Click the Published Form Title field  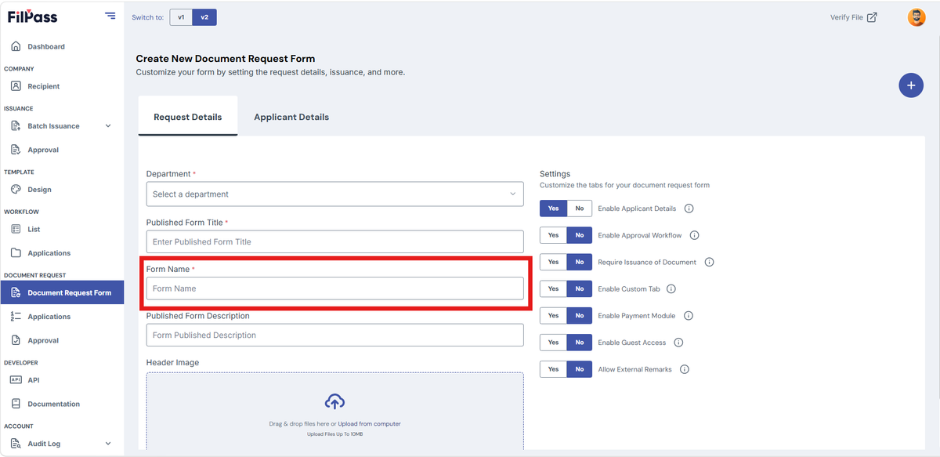tap(334, 241)
